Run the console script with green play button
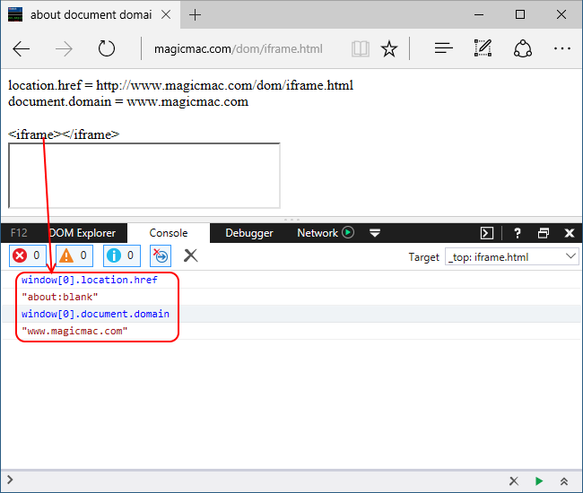This screenshot has height=493, width=583. pyautogui.click(x=539, y=481)
